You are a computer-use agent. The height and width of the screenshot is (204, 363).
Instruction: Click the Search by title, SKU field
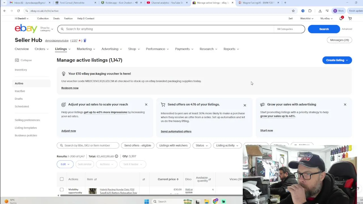tap(88, 145)
